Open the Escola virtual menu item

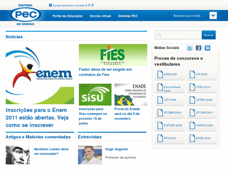point(100,16)
